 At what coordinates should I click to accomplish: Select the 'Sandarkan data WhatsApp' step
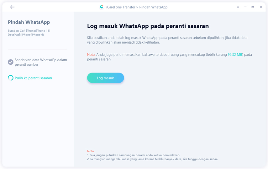coord(41,62)
